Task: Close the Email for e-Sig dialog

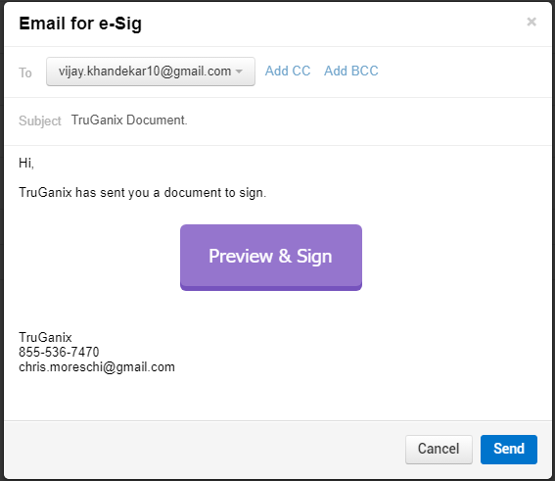Action: (x=532, y=22)
